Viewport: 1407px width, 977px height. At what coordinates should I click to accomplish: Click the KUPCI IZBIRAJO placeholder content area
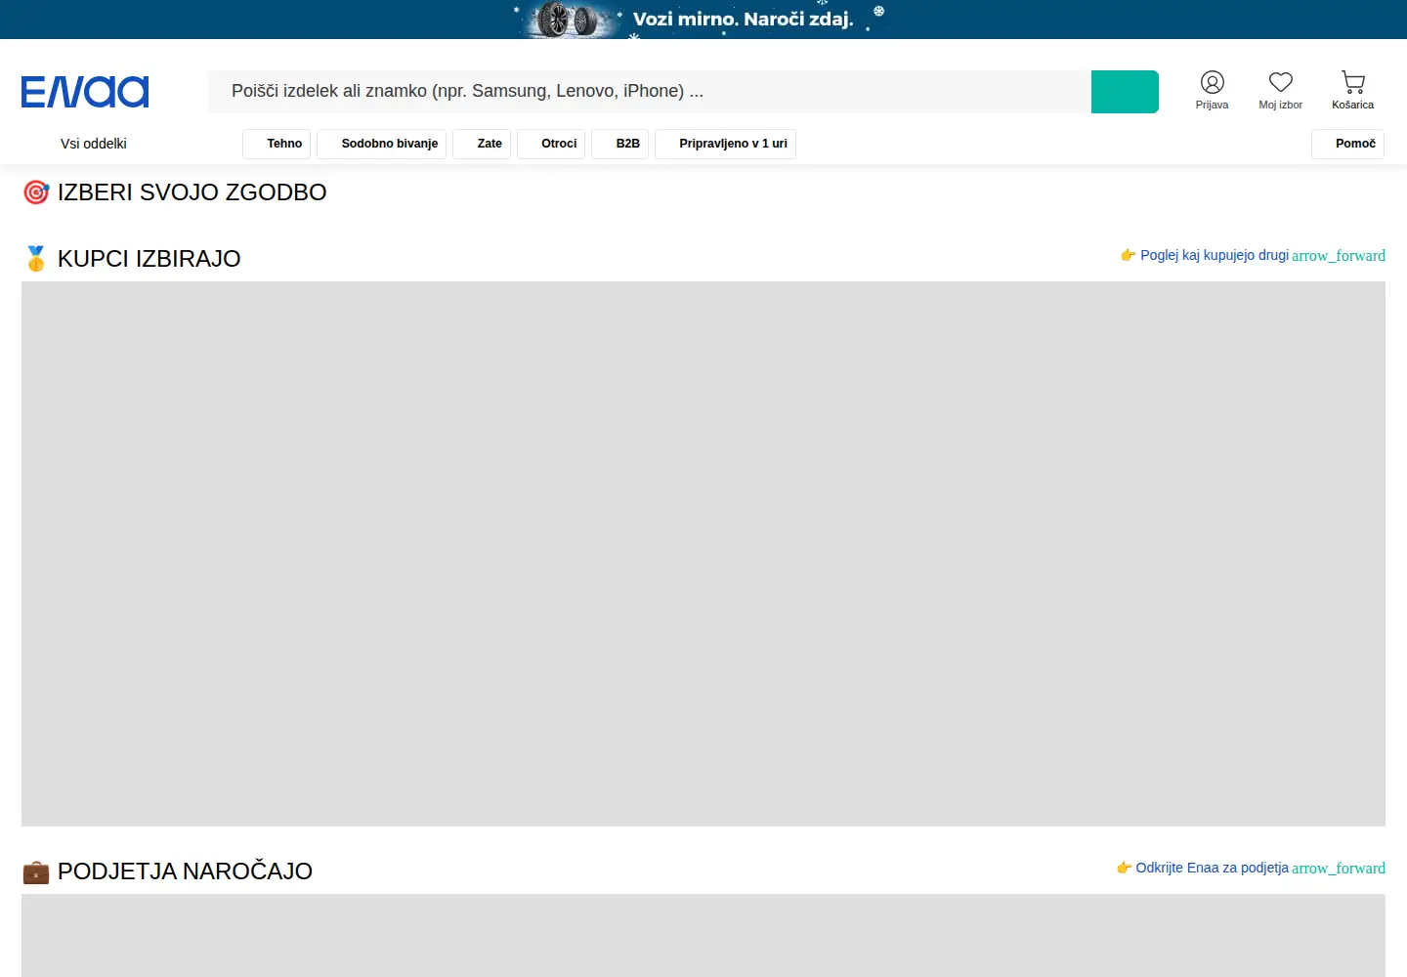click(703, 554)
